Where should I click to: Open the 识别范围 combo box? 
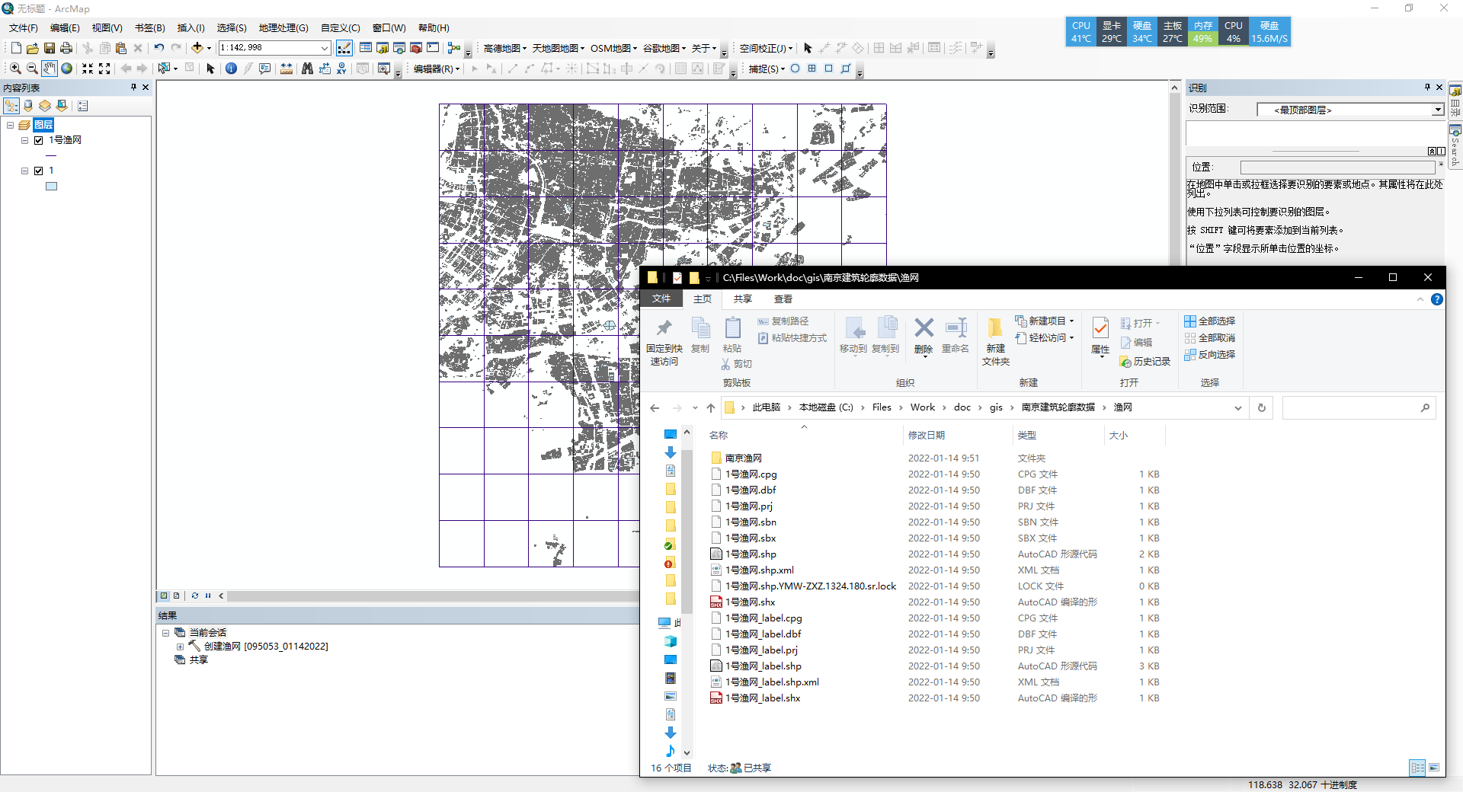[x=1350, y=110]
